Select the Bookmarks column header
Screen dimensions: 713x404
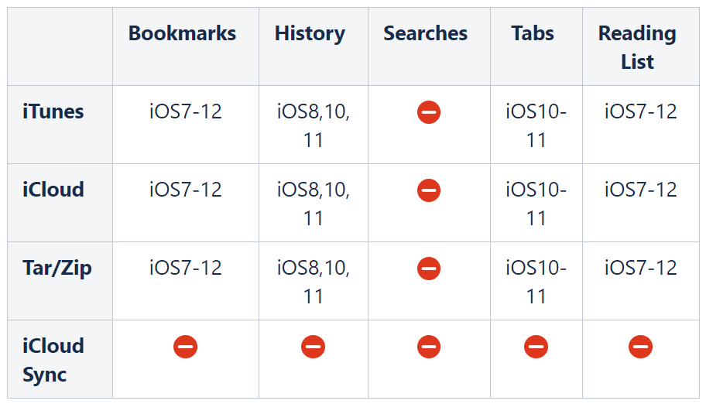(183, 33)
